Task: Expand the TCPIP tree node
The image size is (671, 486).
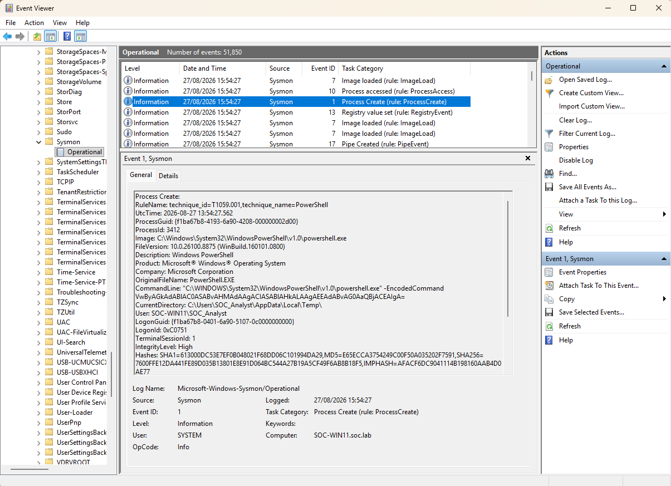Action: (39, 182)
